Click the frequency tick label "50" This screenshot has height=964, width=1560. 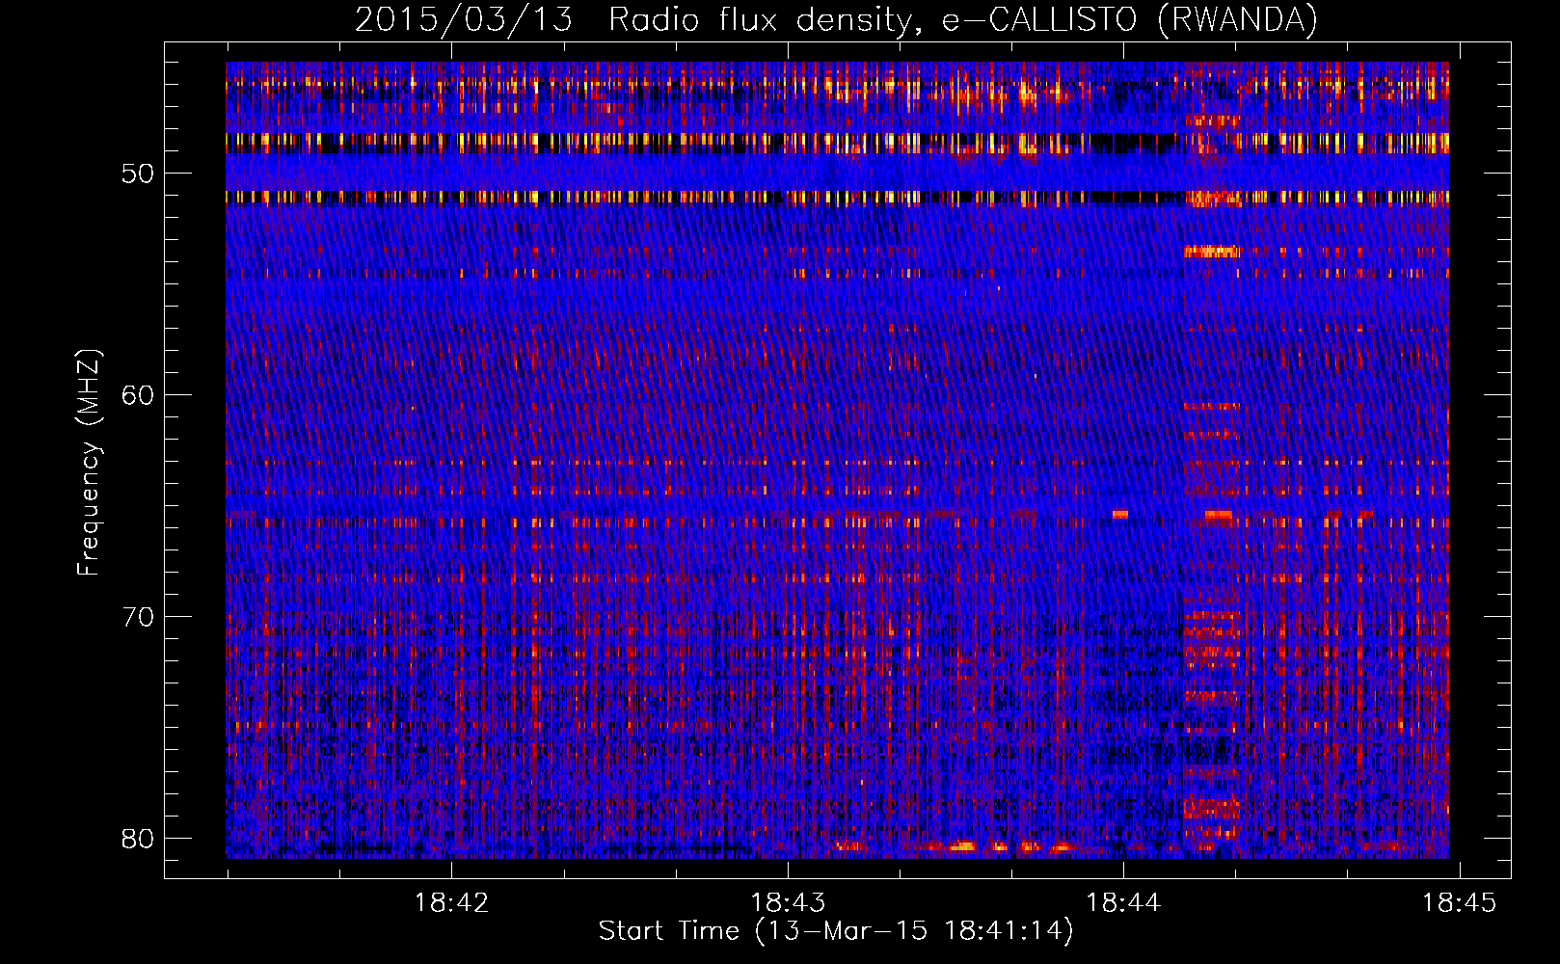(x=137, y=174)
